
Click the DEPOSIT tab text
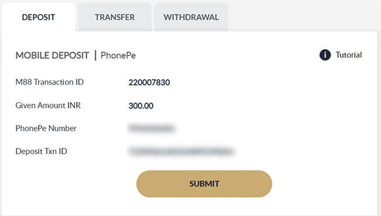point(38,17)
